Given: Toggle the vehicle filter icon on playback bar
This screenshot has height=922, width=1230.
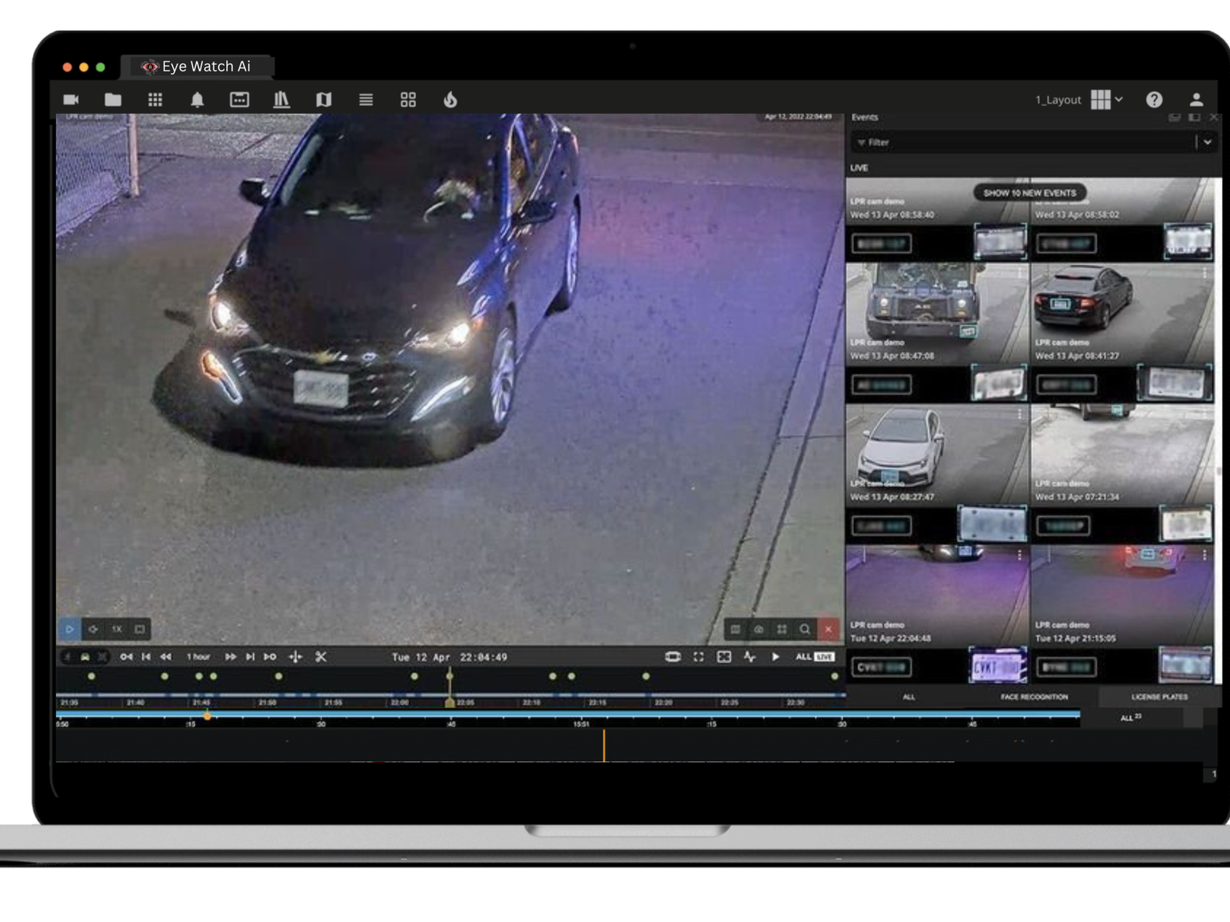Looking at the screenshot, I should pos(85,657).
